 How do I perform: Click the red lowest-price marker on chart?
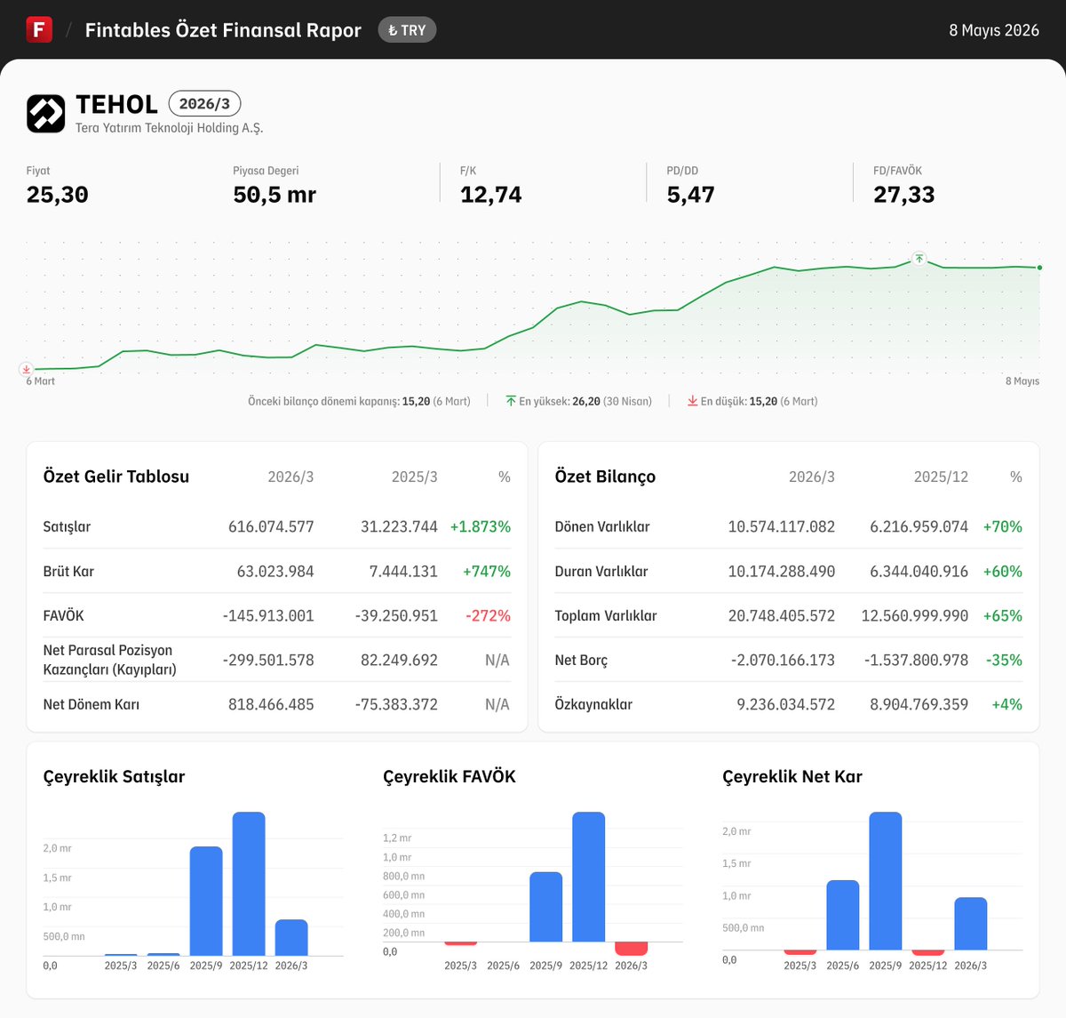[27, 369]
